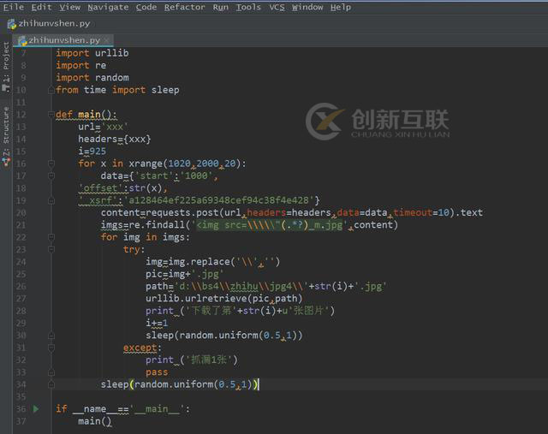Open the Run menu
Image resolution: width=548 pixels, height=434 pixels.
coord(221,7)
